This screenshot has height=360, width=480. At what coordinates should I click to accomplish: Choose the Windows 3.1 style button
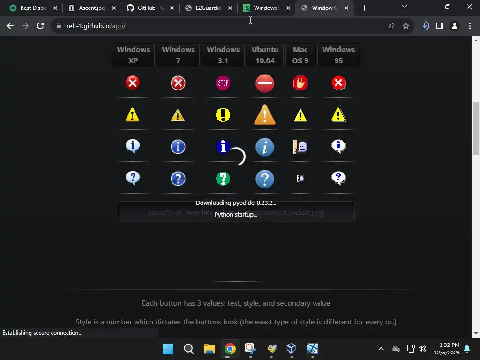coord(223,55)
